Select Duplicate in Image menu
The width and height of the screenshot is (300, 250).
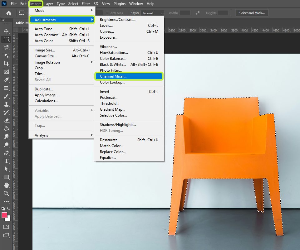[x=61, y=89]
